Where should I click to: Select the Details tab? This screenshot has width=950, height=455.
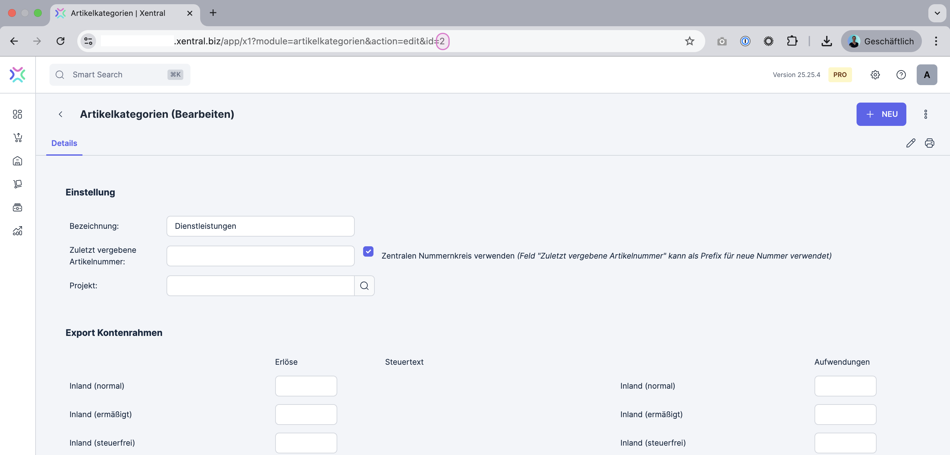64,143
